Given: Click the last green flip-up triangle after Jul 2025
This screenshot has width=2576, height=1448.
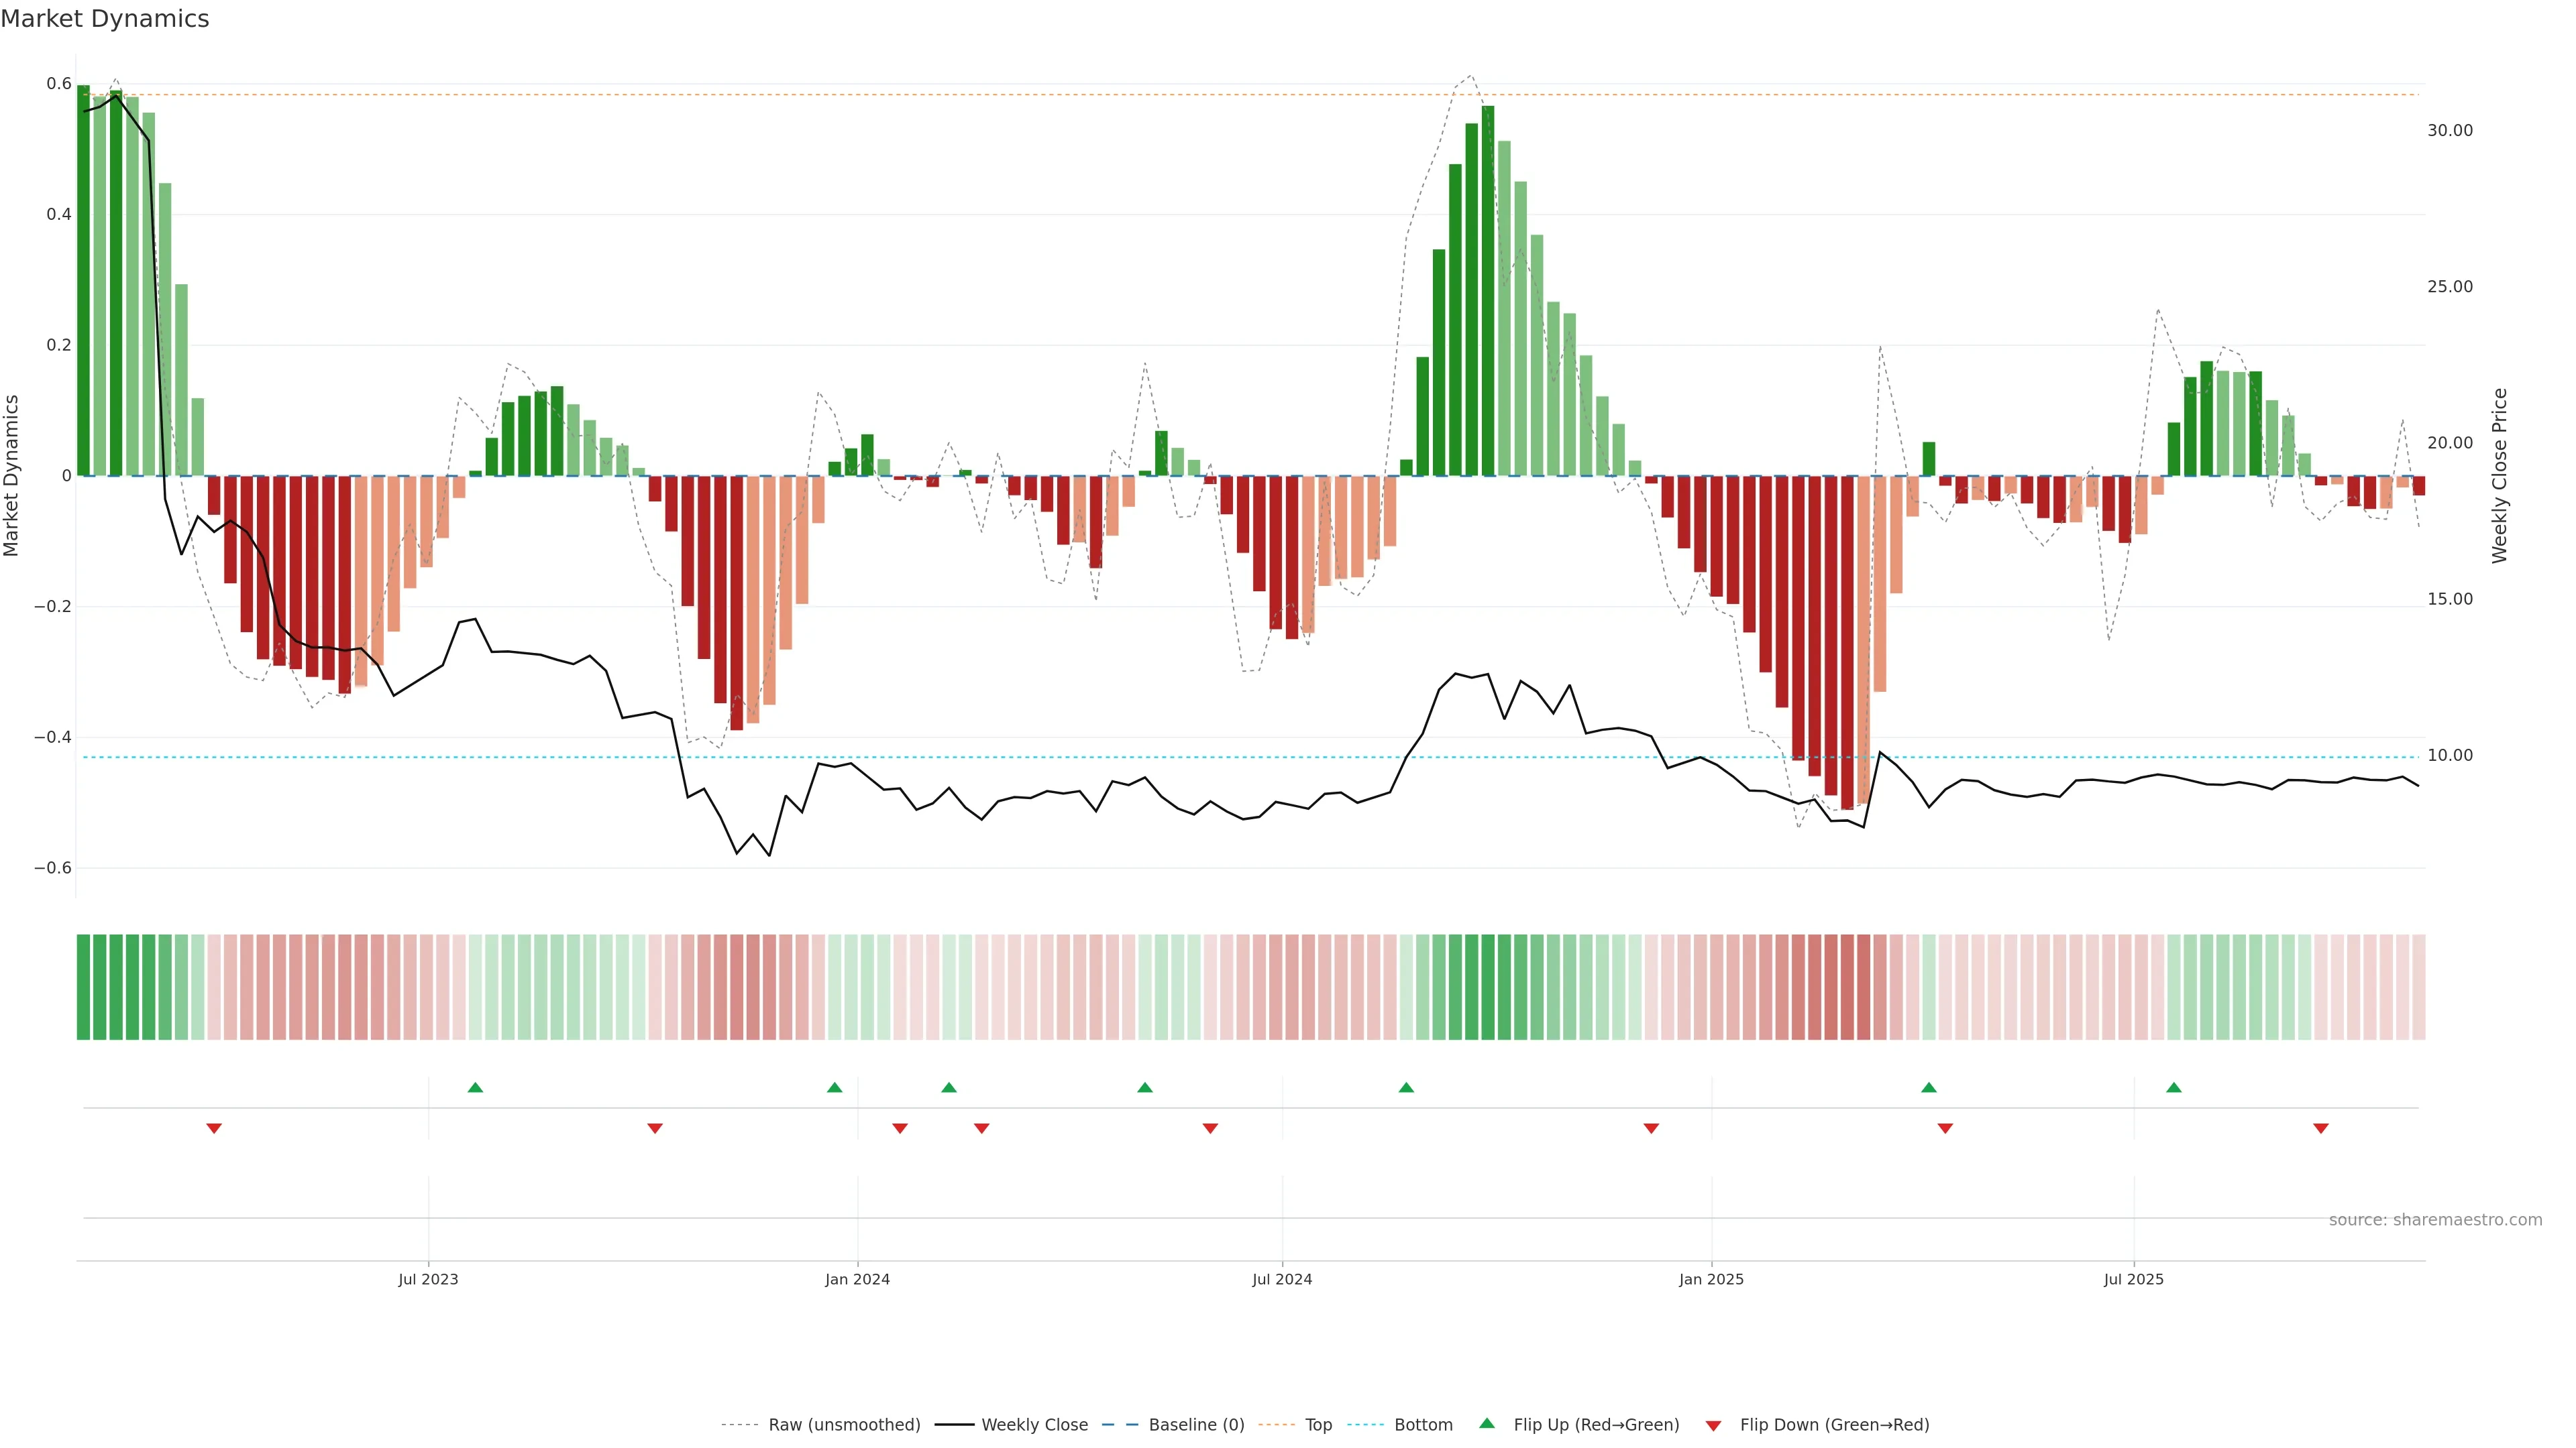Looking at the screenshot, I should [x=2173, y=1087].
